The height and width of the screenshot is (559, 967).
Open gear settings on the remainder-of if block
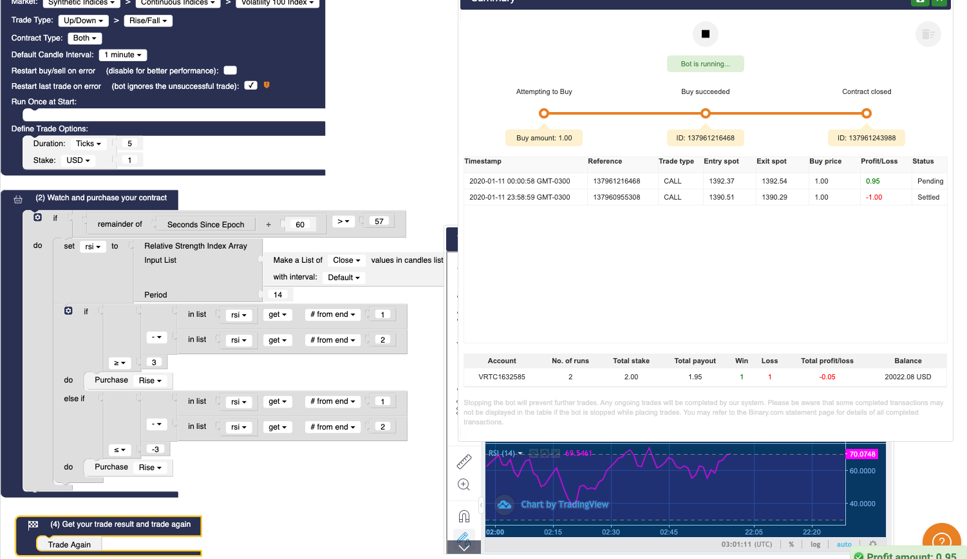coord(37,218)
